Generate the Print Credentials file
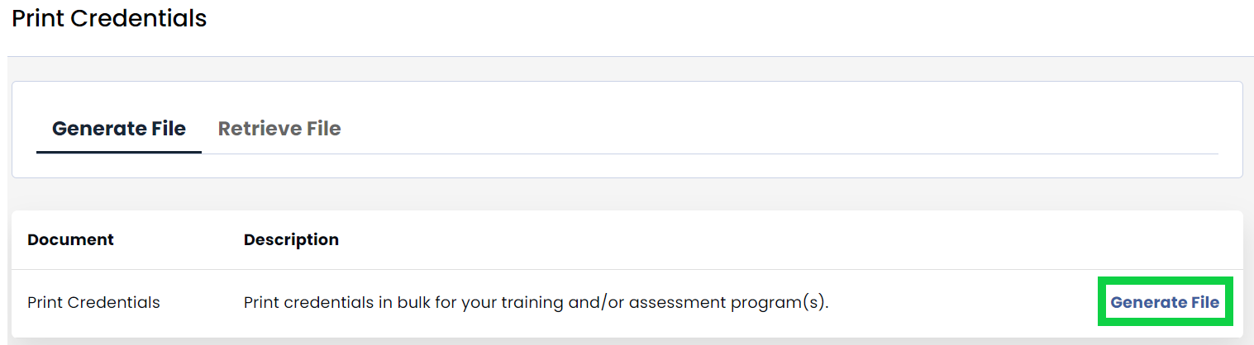The height and width of the screenshot is (345, 1254). (x=1164, y=302)
